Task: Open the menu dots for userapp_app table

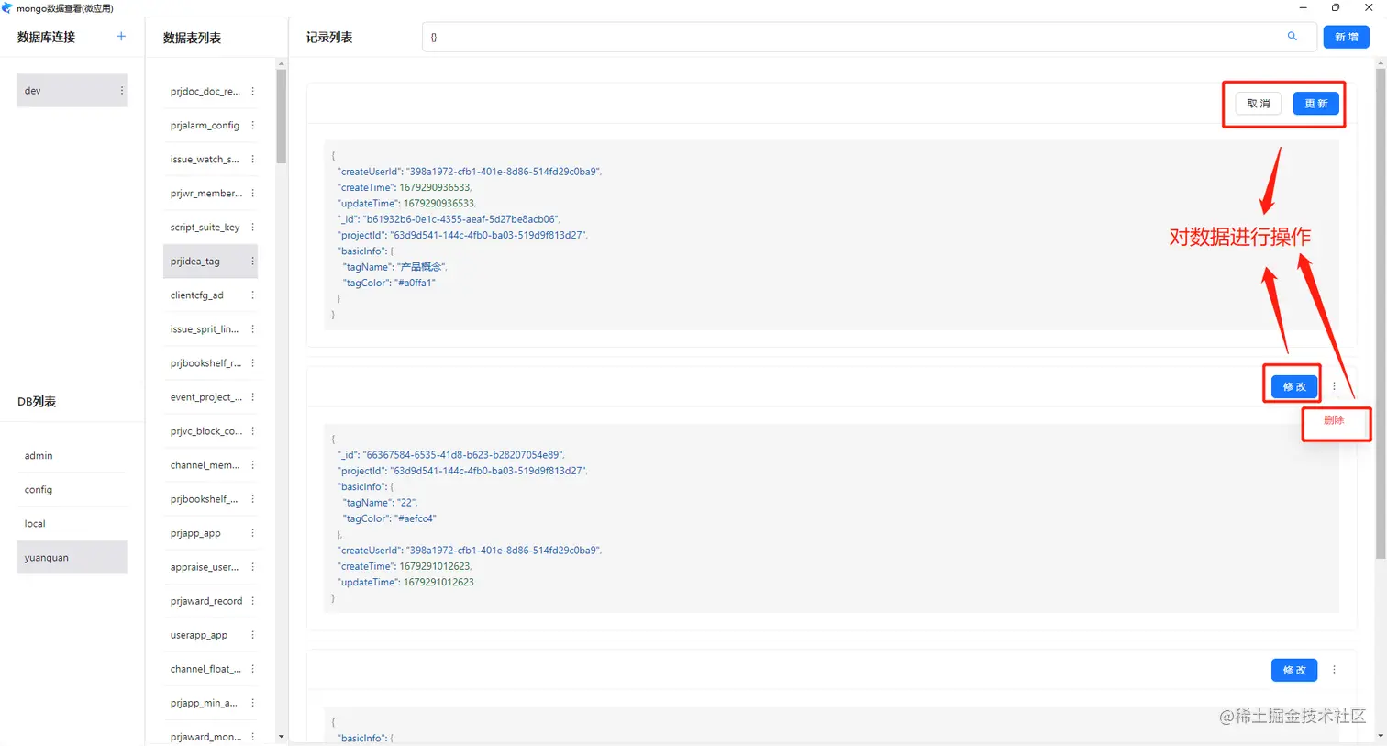Action: [x=252, y=635]
